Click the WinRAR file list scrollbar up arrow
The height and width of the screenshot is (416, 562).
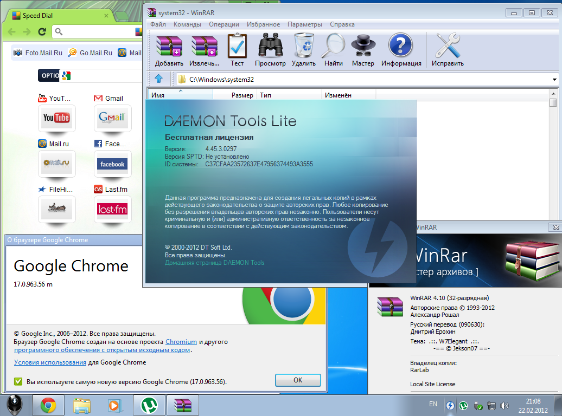[553, 94]
